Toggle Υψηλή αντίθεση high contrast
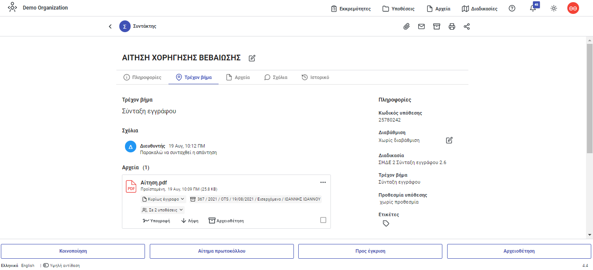593x270 pixels. (61, 266)
